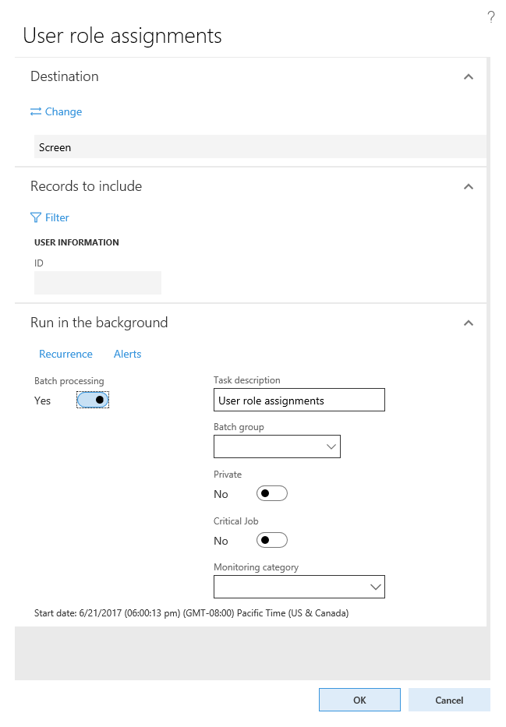
Task: Click inside the ID input field
Action: point(97,282)
